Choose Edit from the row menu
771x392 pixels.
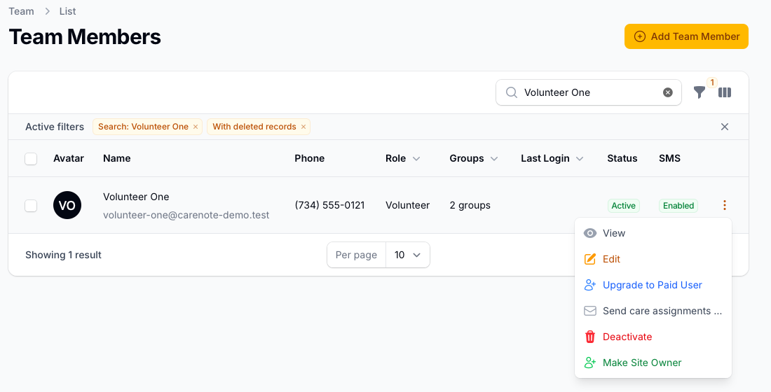pyautogui.click(x=653, y=260)
